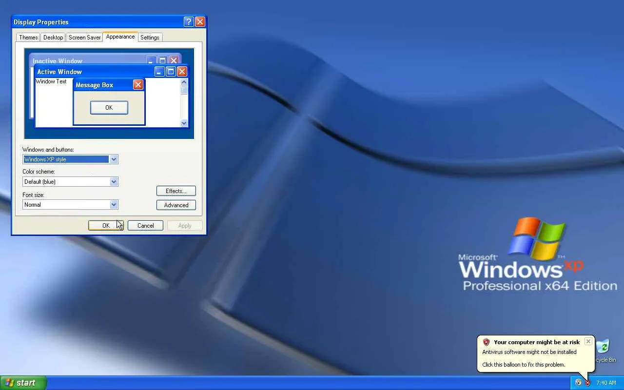Switch to the Themes tab

tap(28, 38)
